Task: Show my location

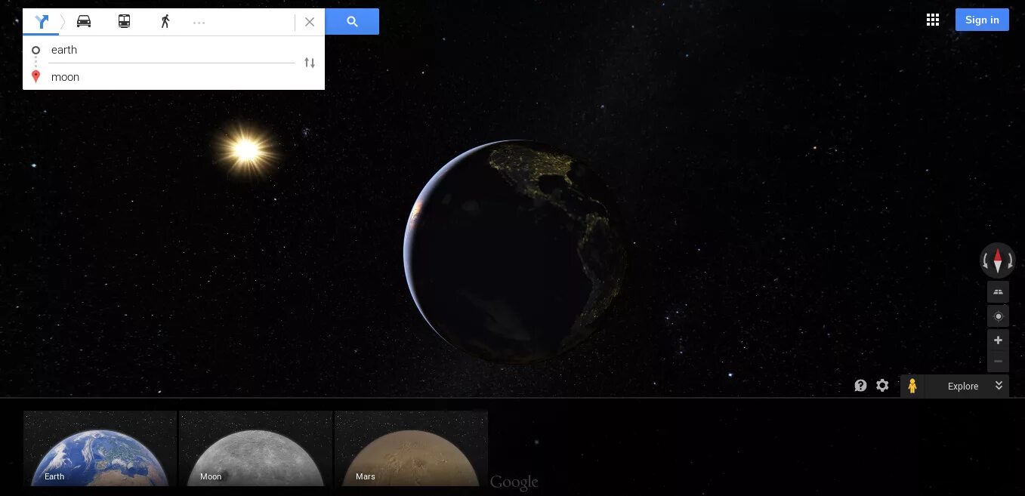Action: pyautogui.click(x=998, y=316)
